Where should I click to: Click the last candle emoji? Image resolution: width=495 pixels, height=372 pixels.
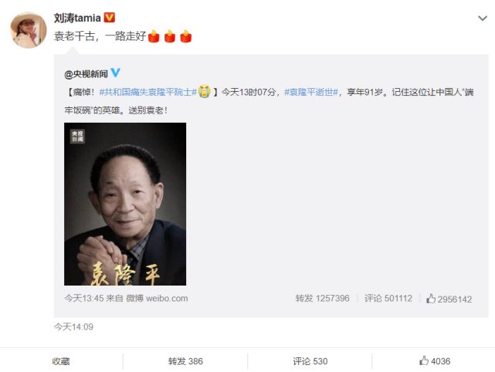(185, 36)
